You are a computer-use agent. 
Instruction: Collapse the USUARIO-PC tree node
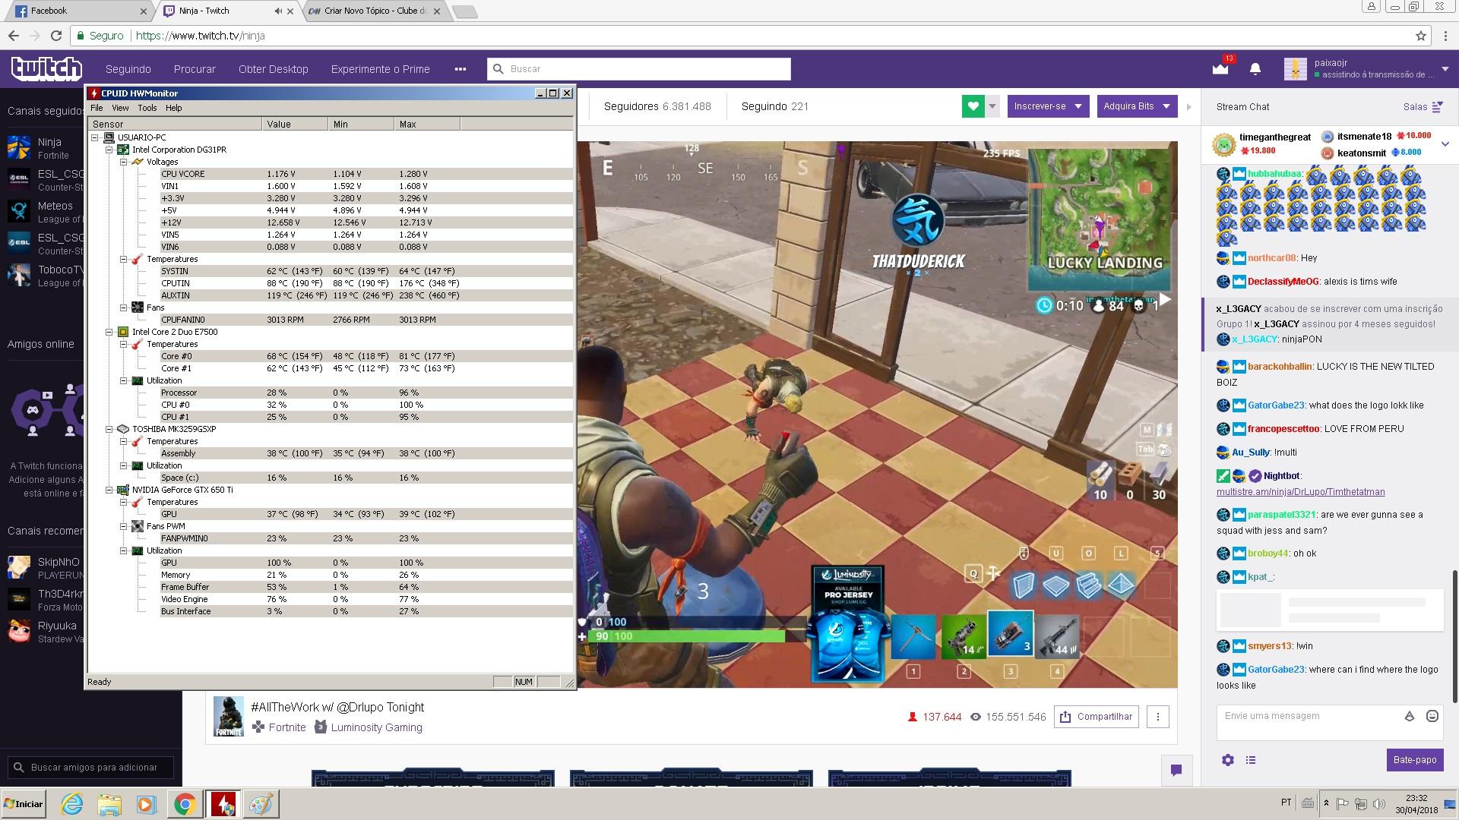[95, 137]
